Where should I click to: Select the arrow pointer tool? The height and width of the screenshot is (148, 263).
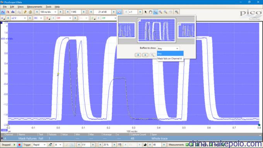tap(145, 12)
